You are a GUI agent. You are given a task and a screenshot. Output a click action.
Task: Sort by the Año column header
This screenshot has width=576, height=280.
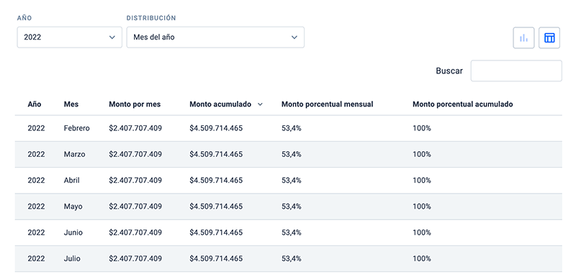coord(34,104)
